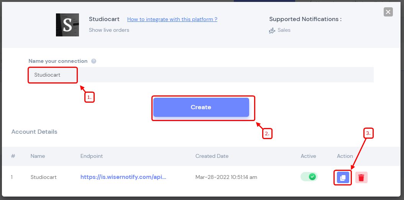Click the Name column header
The height and width of the screenshot is (200, 404).
click(x=38, y=156)
